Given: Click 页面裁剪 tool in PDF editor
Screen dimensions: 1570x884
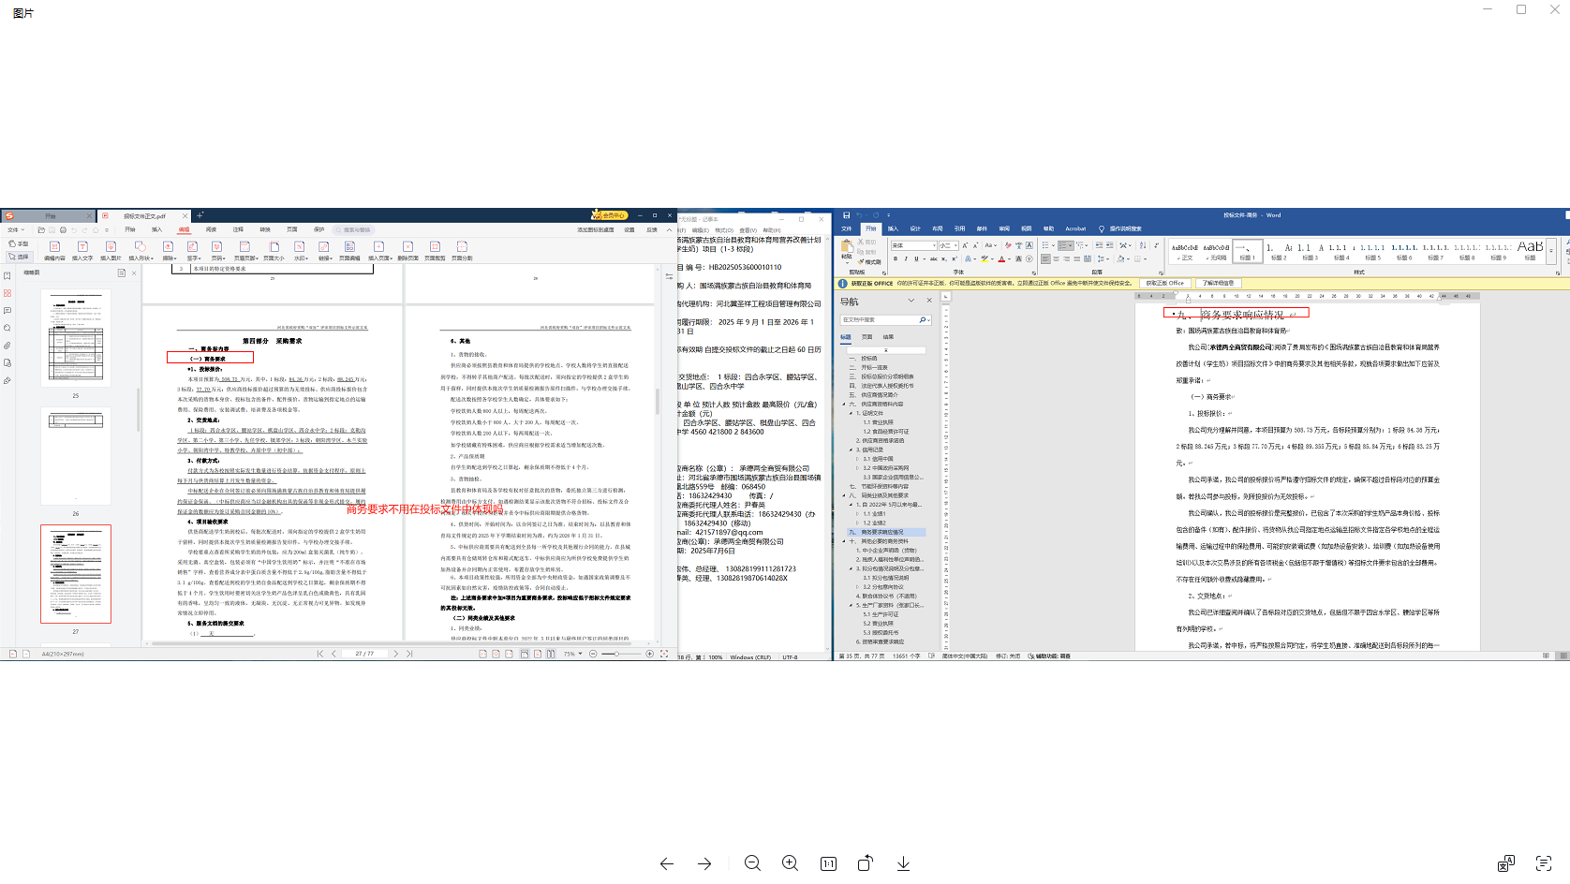Looking at the screenshot, I should [x=435, y=251].
